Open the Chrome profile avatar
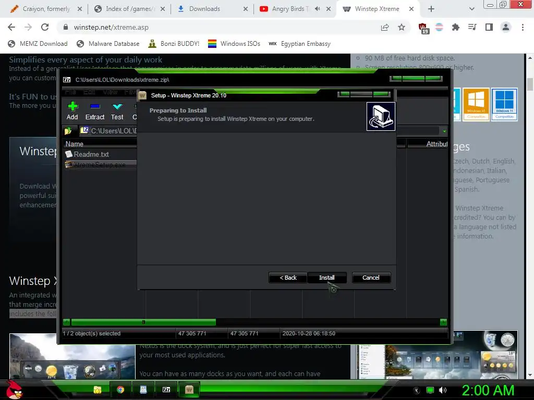This screenshot has width=534, height=400. [x=506, y=27]
